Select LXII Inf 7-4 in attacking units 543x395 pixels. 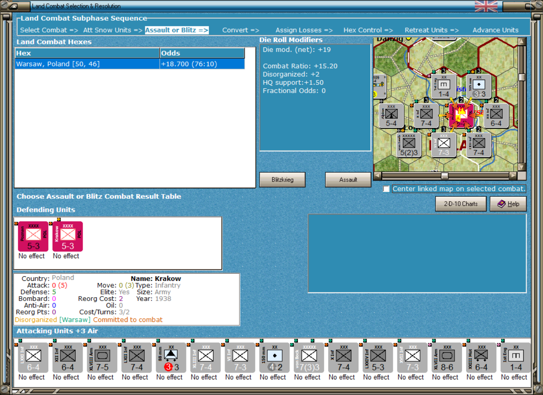click(137, 358)
